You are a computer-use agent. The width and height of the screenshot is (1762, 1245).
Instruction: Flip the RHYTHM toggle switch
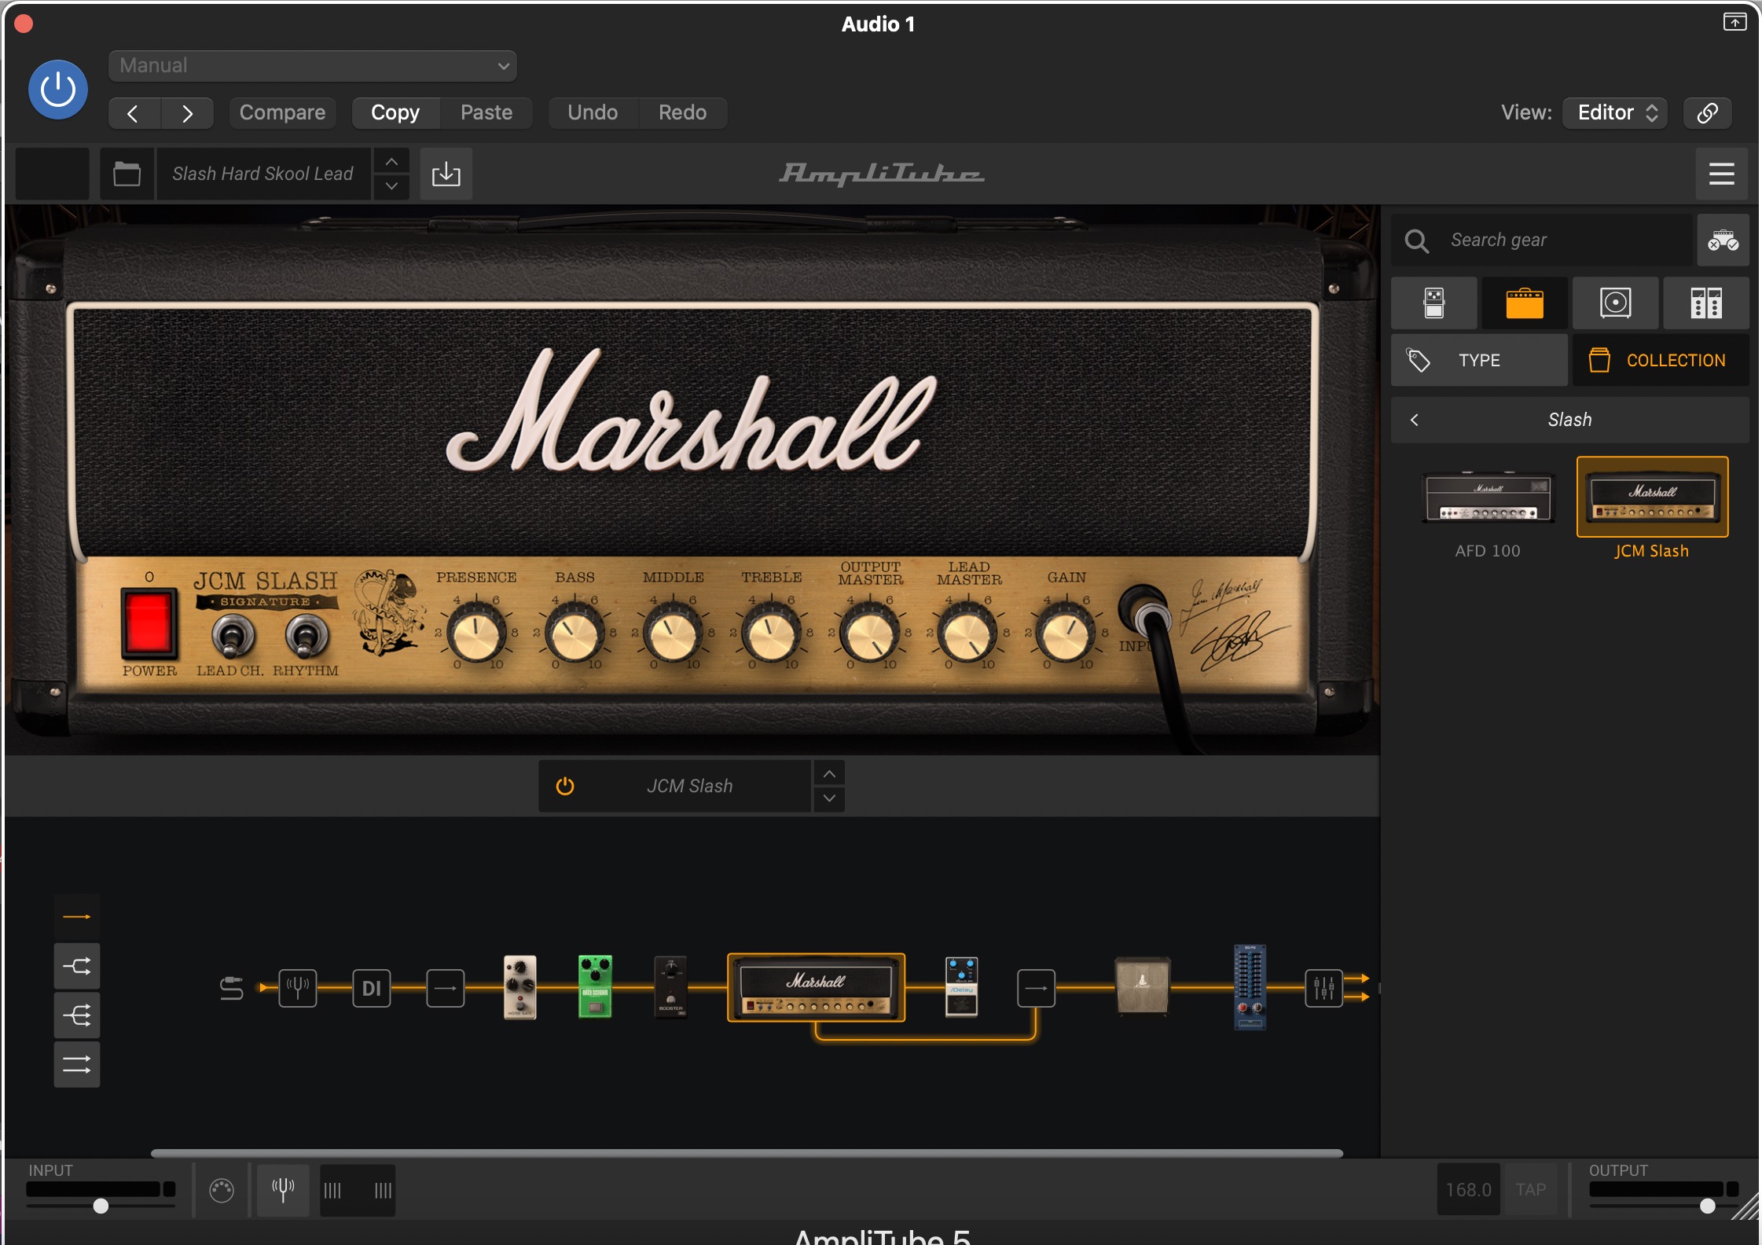pyautogui.click(x=306, y=636)
